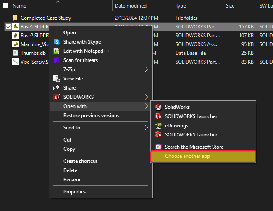Image resolution: width=273 pixels, height=211 pixels.
Task: Select the Completed Case Study folder name
Action: 46,18
